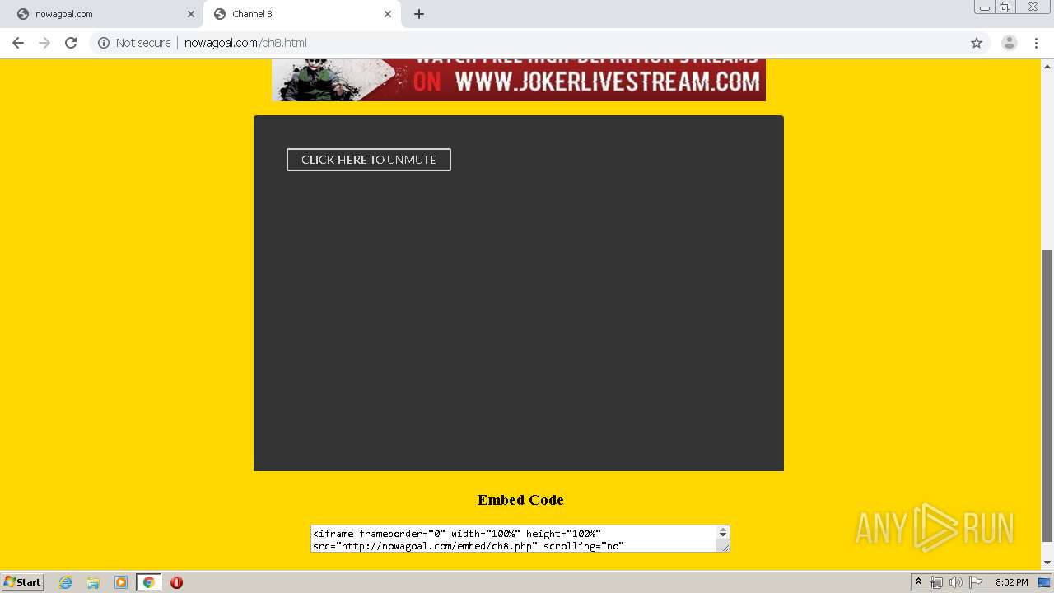Click the 8:02 PM clock
Image resolution: width=1054 pixels, height=593 pixels.
[1011, 582]
